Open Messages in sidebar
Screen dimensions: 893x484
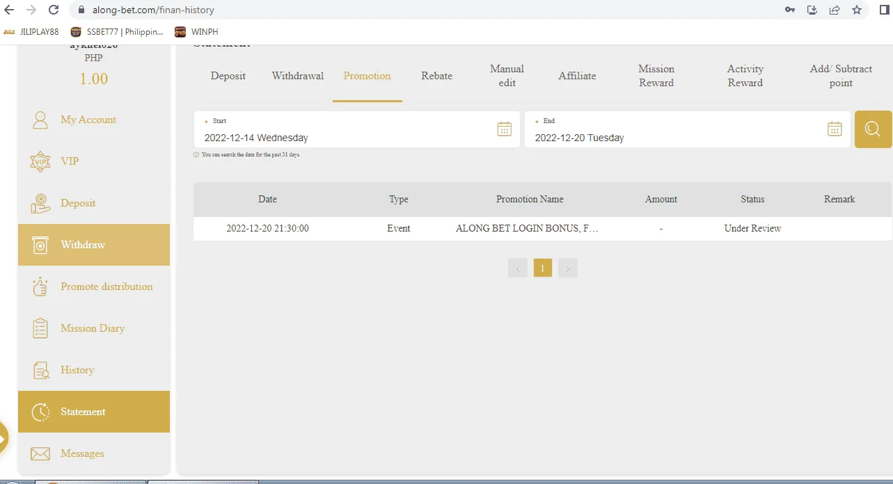tap(94, 453)
